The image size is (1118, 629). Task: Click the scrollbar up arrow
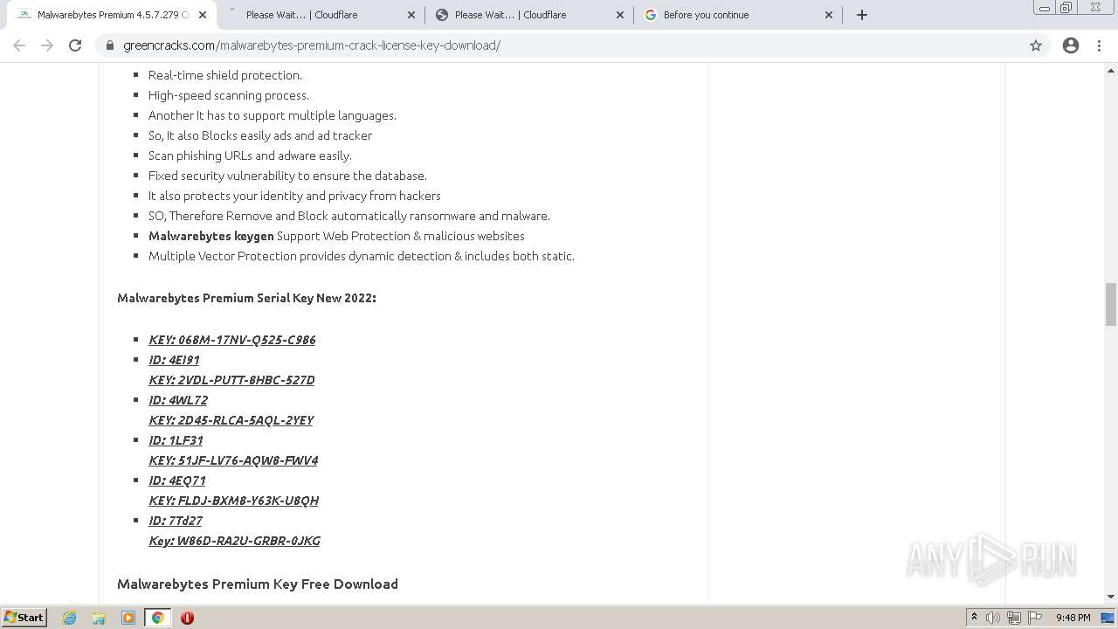1111,70
